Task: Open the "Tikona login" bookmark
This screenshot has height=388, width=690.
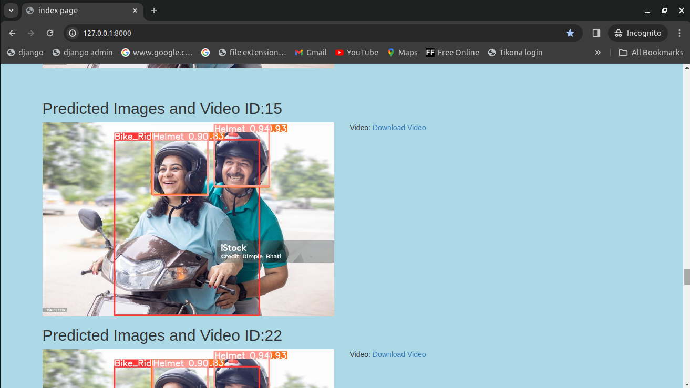Action: click(515, 53)
